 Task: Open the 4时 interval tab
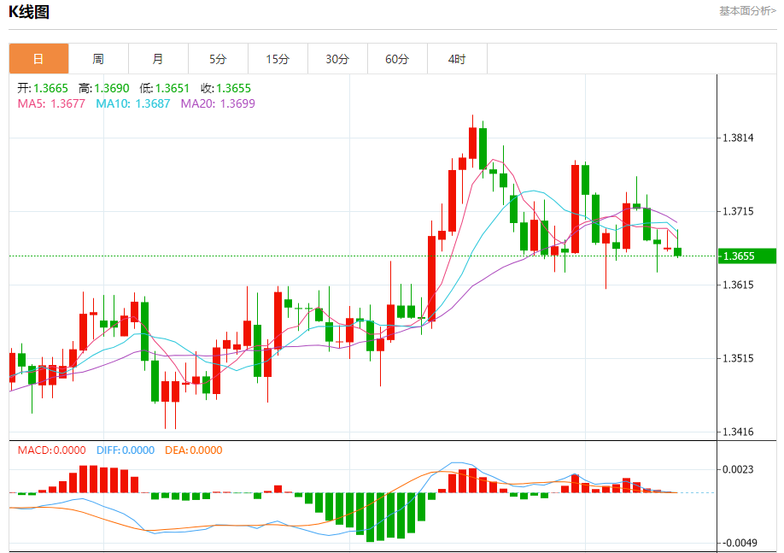(457, 59)
